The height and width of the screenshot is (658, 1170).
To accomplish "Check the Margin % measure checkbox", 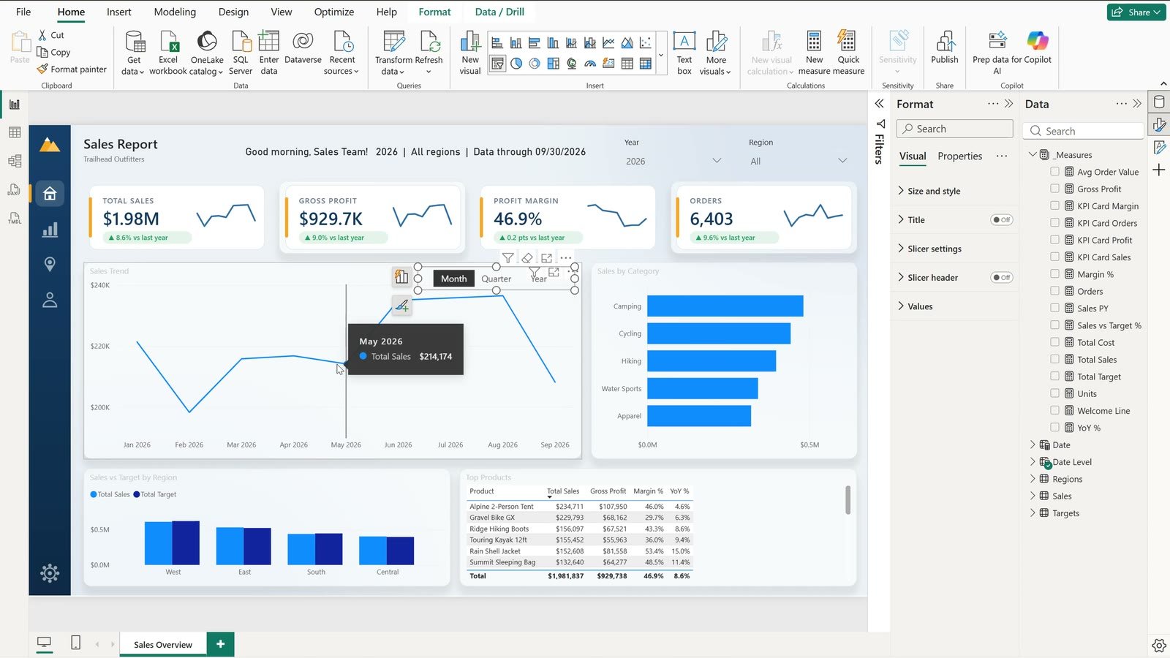I will (1054, 274).
